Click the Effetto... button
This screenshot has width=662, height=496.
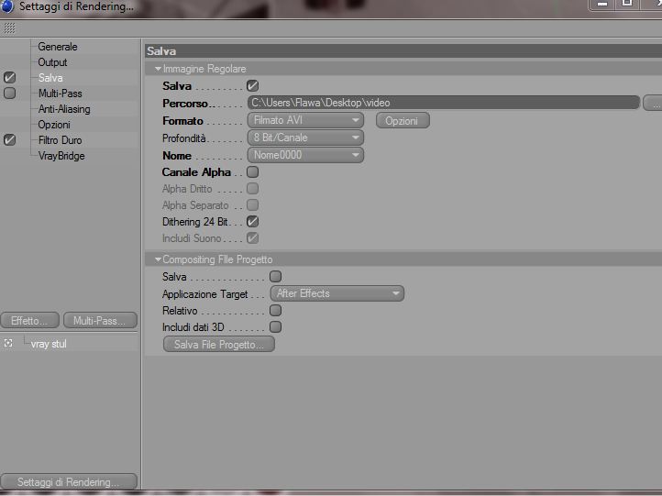tap(29, 320)
